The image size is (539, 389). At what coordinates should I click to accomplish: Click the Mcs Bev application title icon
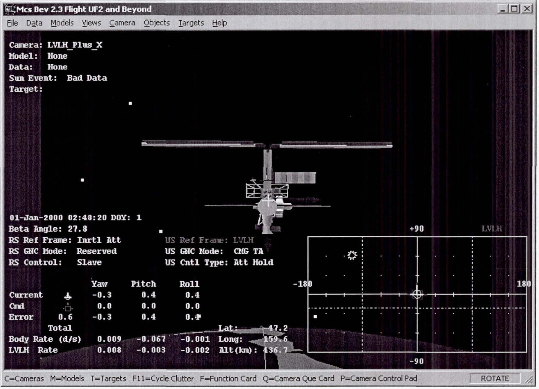point(10,9)
